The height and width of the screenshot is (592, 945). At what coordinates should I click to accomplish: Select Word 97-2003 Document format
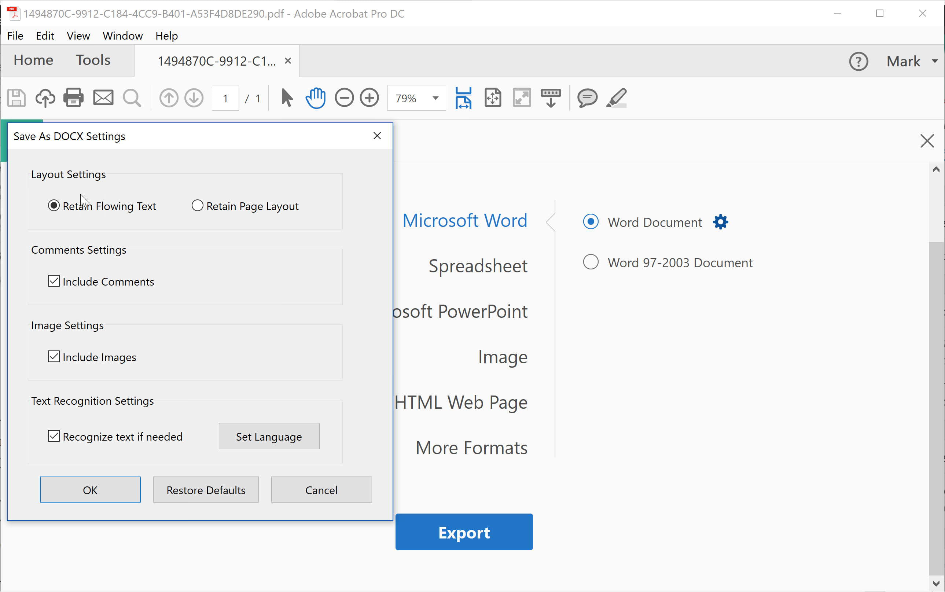click(589, 262)
